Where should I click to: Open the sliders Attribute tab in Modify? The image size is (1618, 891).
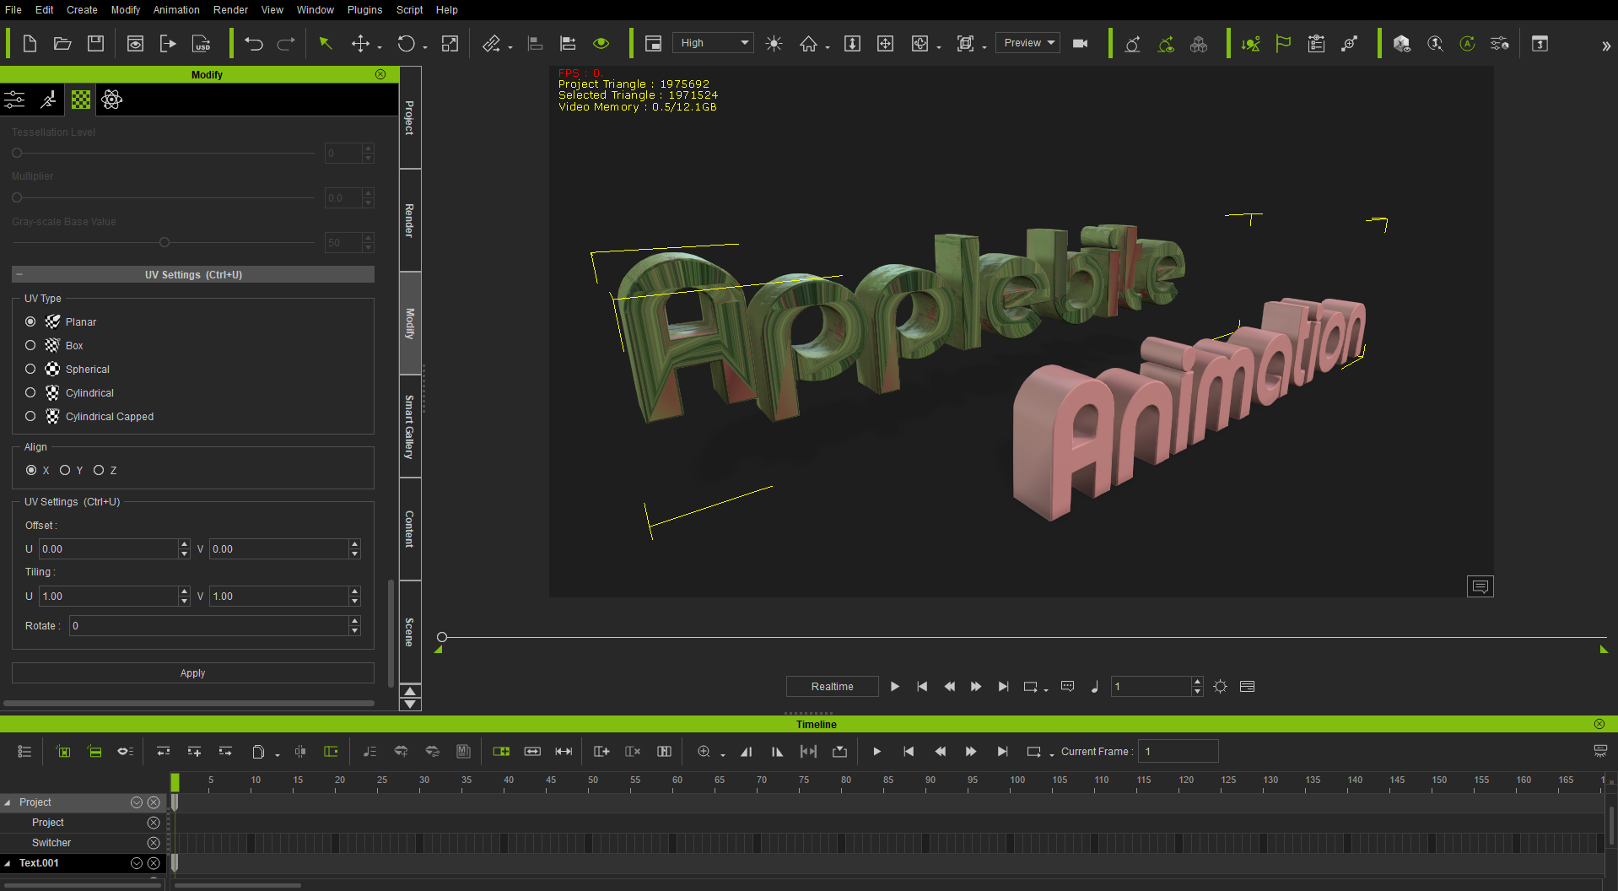15,100
